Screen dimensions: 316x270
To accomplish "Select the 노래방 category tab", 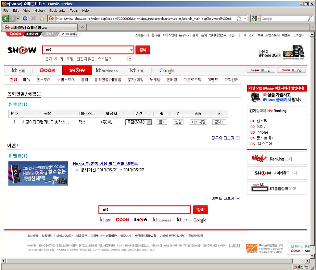I will pos(155,80).
